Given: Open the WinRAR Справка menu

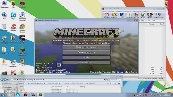Looking at the screenshot, I should point(145,11).
